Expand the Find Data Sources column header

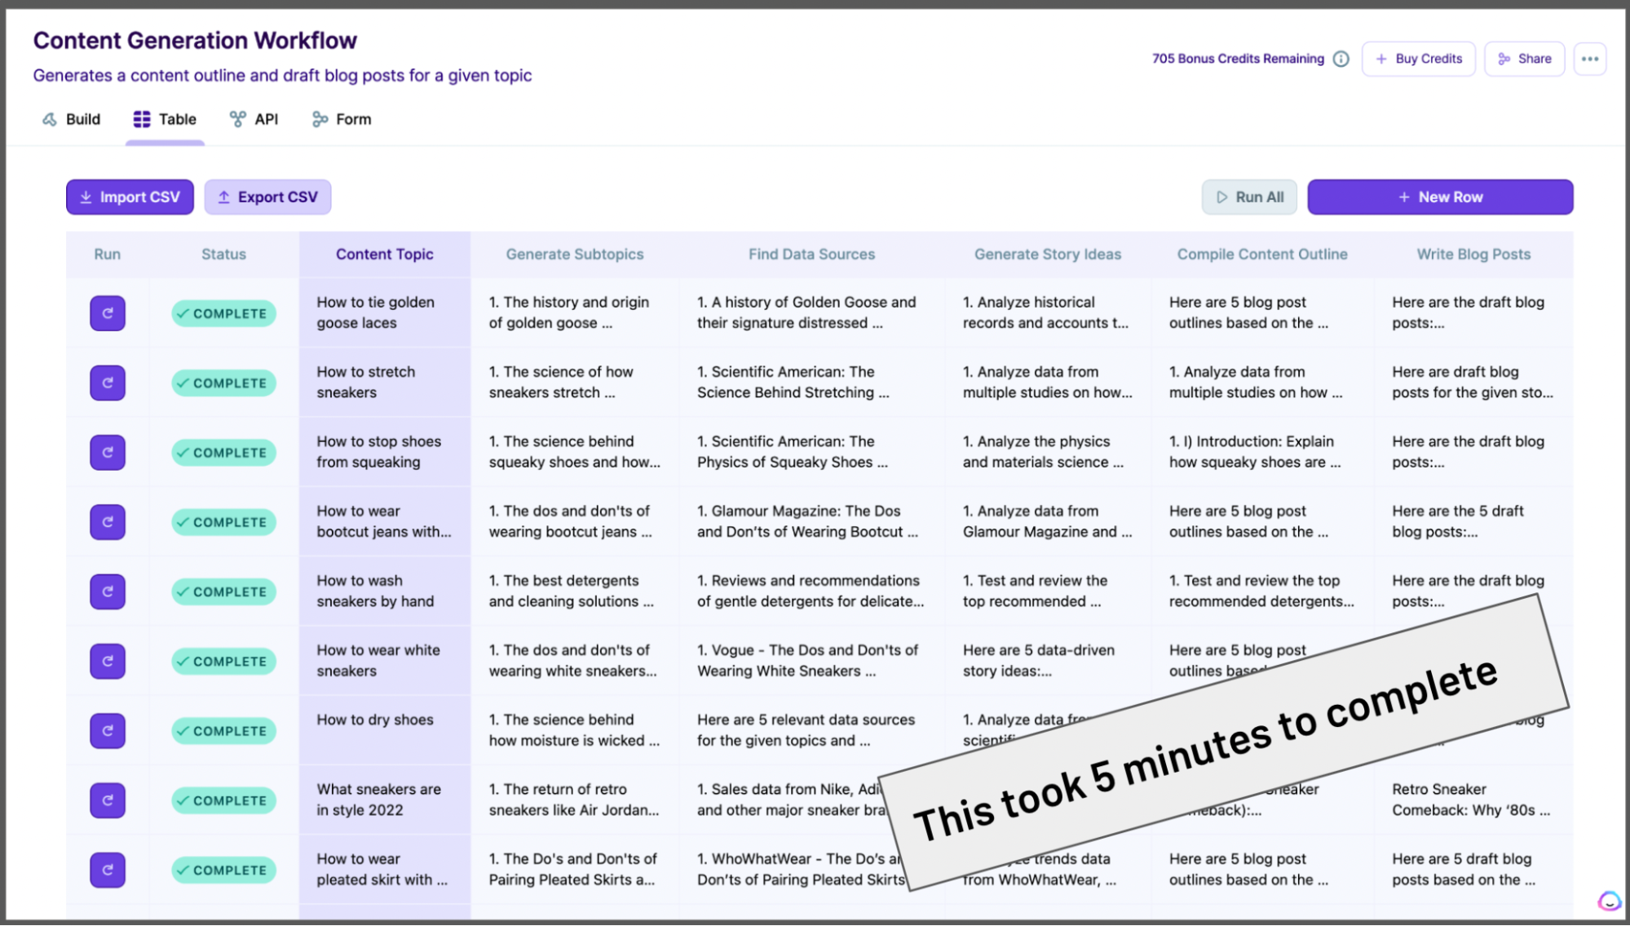811,255
